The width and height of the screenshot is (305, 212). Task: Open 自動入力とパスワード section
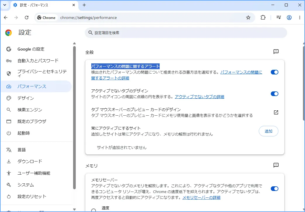[36, 61]
